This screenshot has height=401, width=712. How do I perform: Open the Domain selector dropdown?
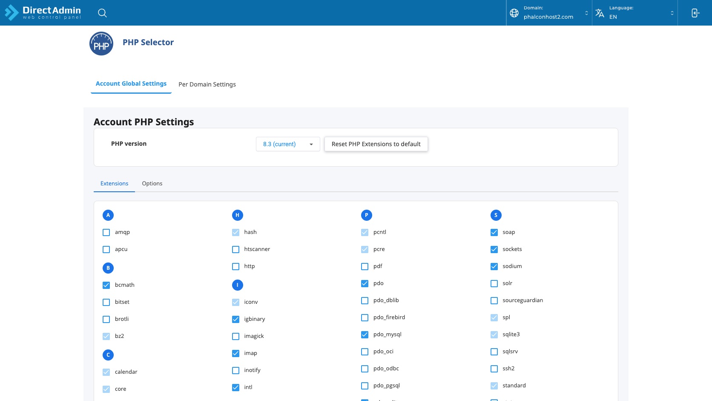549,13
